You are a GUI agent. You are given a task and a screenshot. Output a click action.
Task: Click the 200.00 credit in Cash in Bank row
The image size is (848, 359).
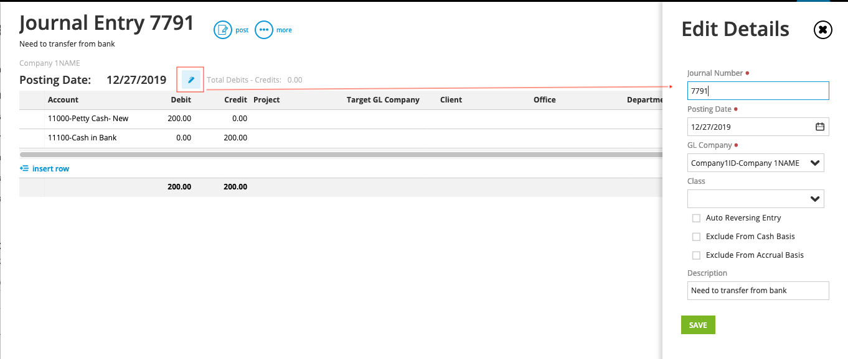point(235,137)
